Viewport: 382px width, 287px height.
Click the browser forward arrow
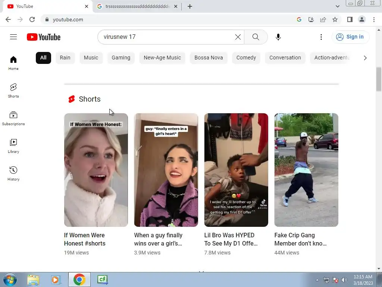click(x=20, y=19)
